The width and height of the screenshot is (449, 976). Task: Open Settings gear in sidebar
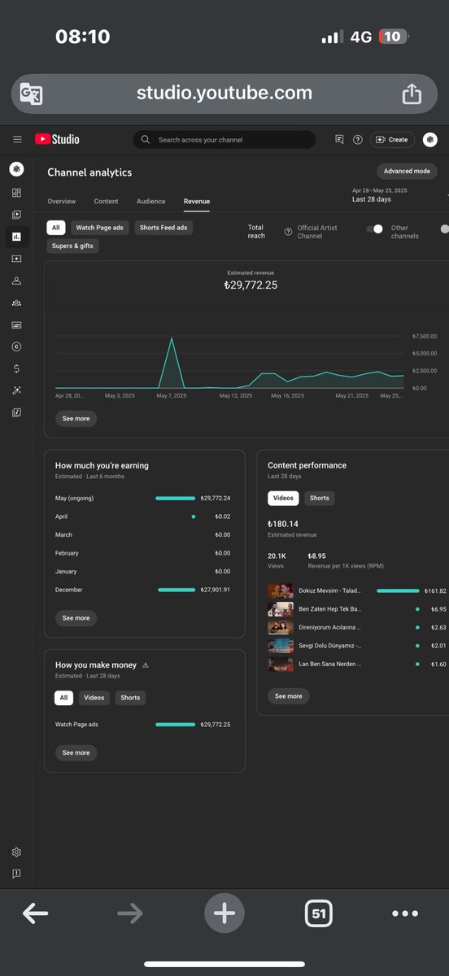coord(16,852)
